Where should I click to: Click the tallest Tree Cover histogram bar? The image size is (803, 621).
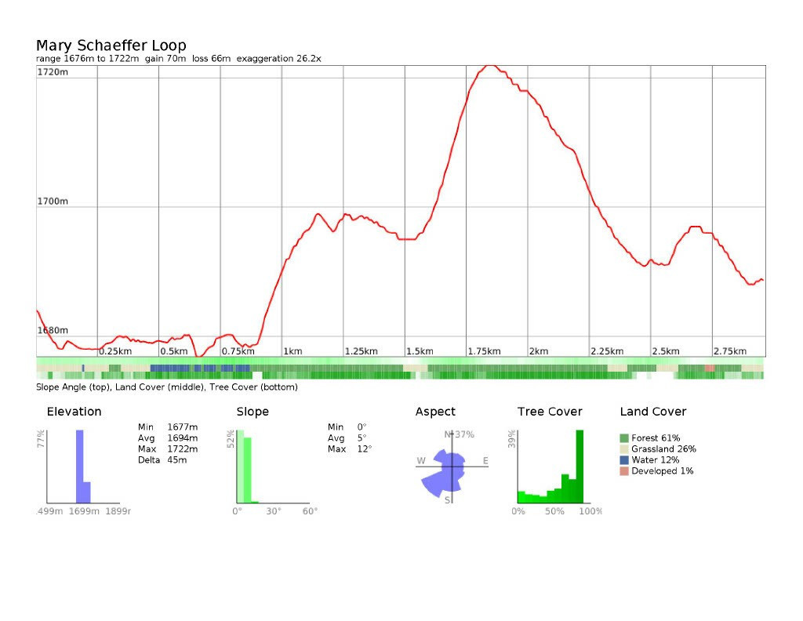(580, 466)
